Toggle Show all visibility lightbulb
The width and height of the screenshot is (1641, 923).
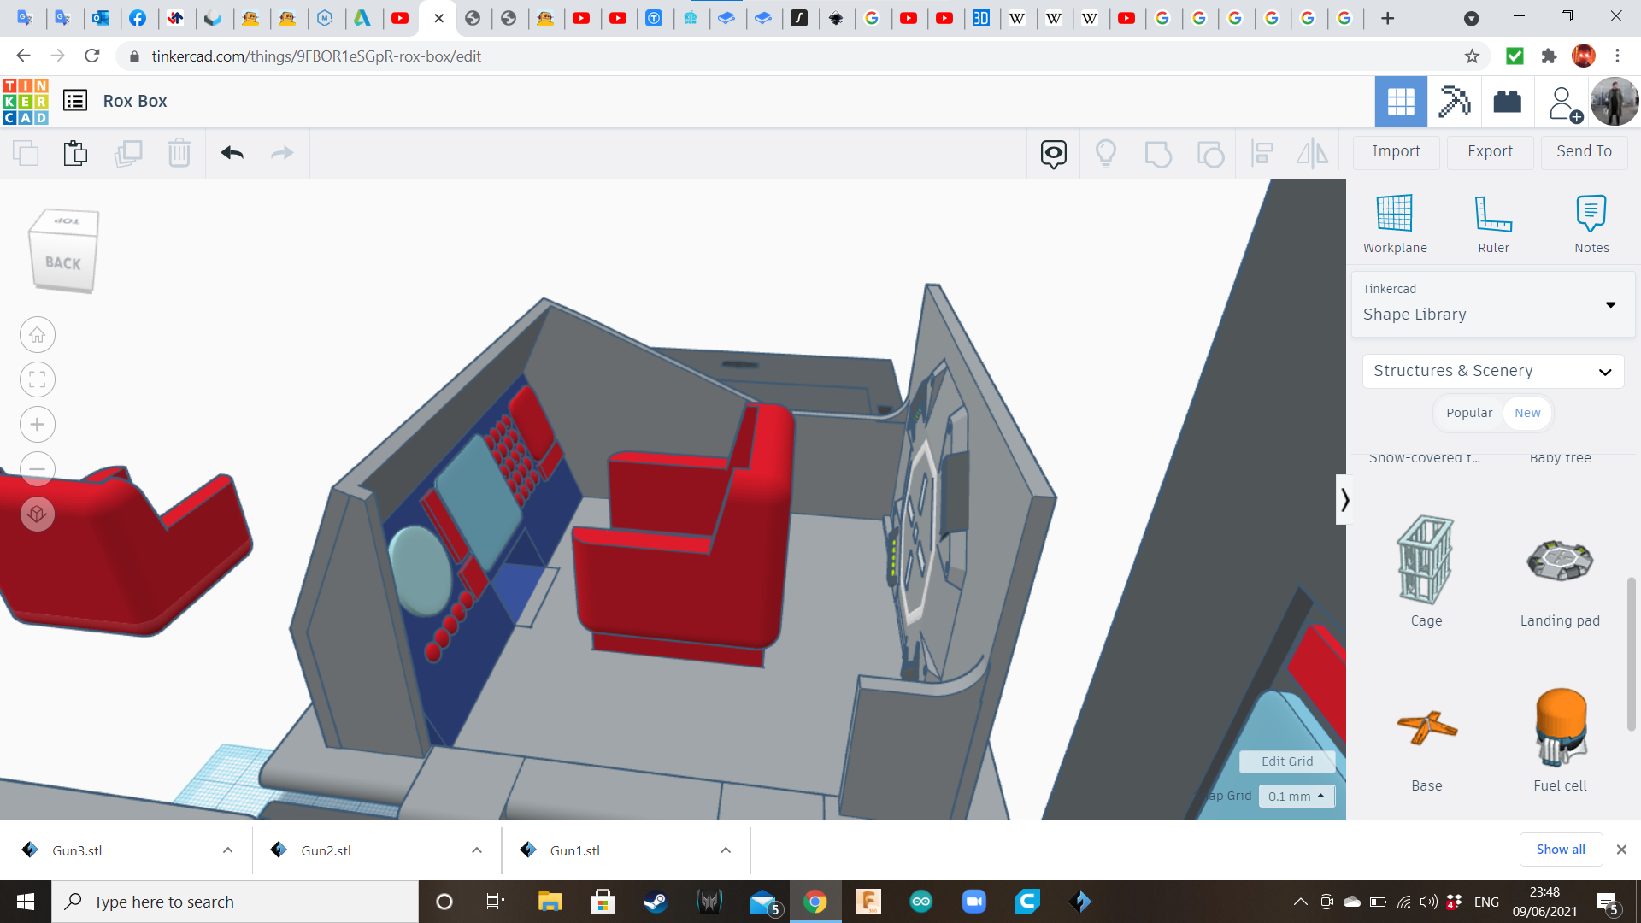point(1106,153)
